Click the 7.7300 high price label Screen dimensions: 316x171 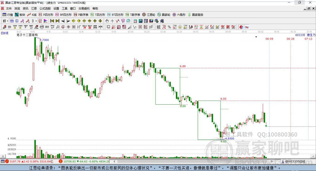coord(44,40)
